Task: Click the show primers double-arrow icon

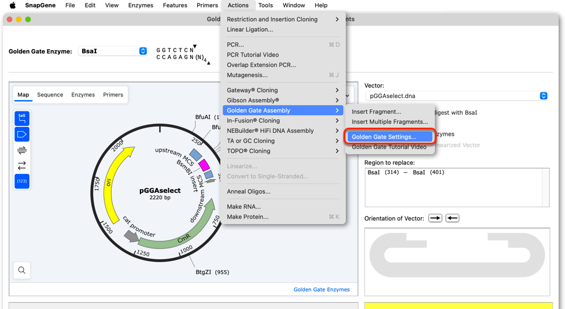Action: click(x=22, y=150)
